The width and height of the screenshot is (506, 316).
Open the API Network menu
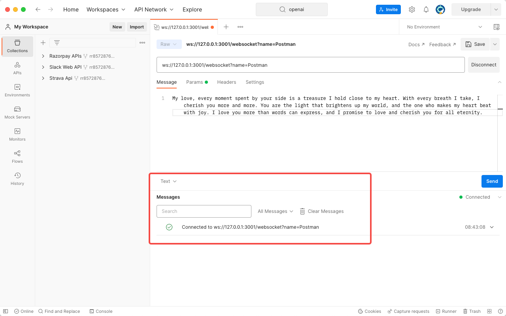click(x=153, y=9)
